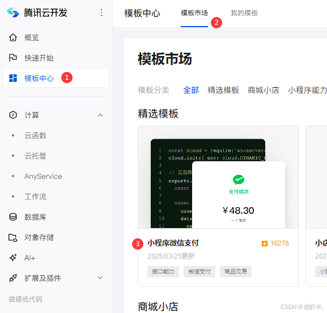Click the 10278 download count
327x313 pixels.
click(279, 243)
